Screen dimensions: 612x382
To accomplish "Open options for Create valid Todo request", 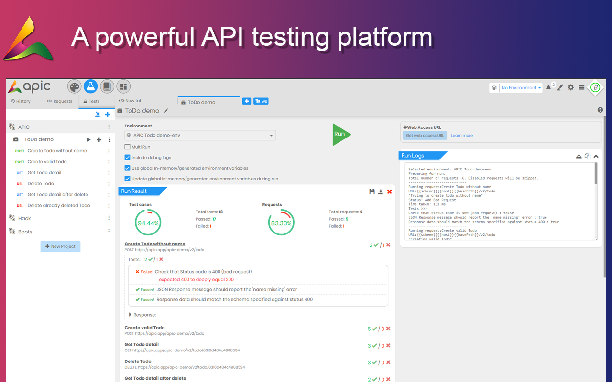I will point(109,162).
